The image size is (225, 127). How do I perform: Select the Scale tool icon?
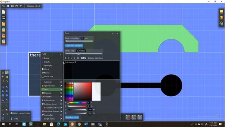(7, 81)
